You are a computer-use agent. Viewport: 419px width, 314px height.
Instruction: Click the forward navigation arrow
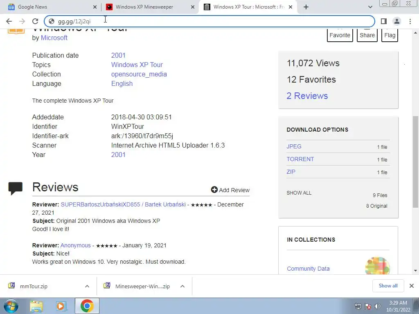[x=22, y=21]
